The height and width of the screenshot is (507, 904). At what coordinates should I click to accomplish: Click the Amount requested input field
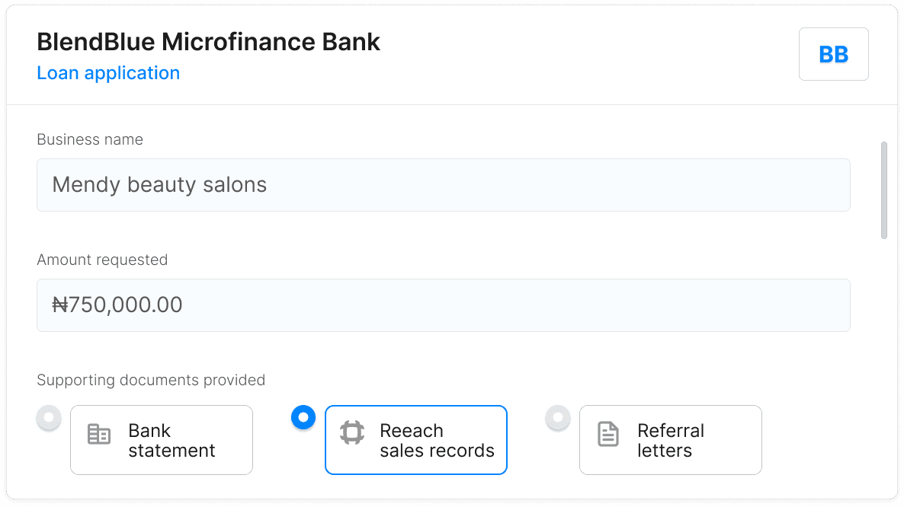click(x=444, y=305)
